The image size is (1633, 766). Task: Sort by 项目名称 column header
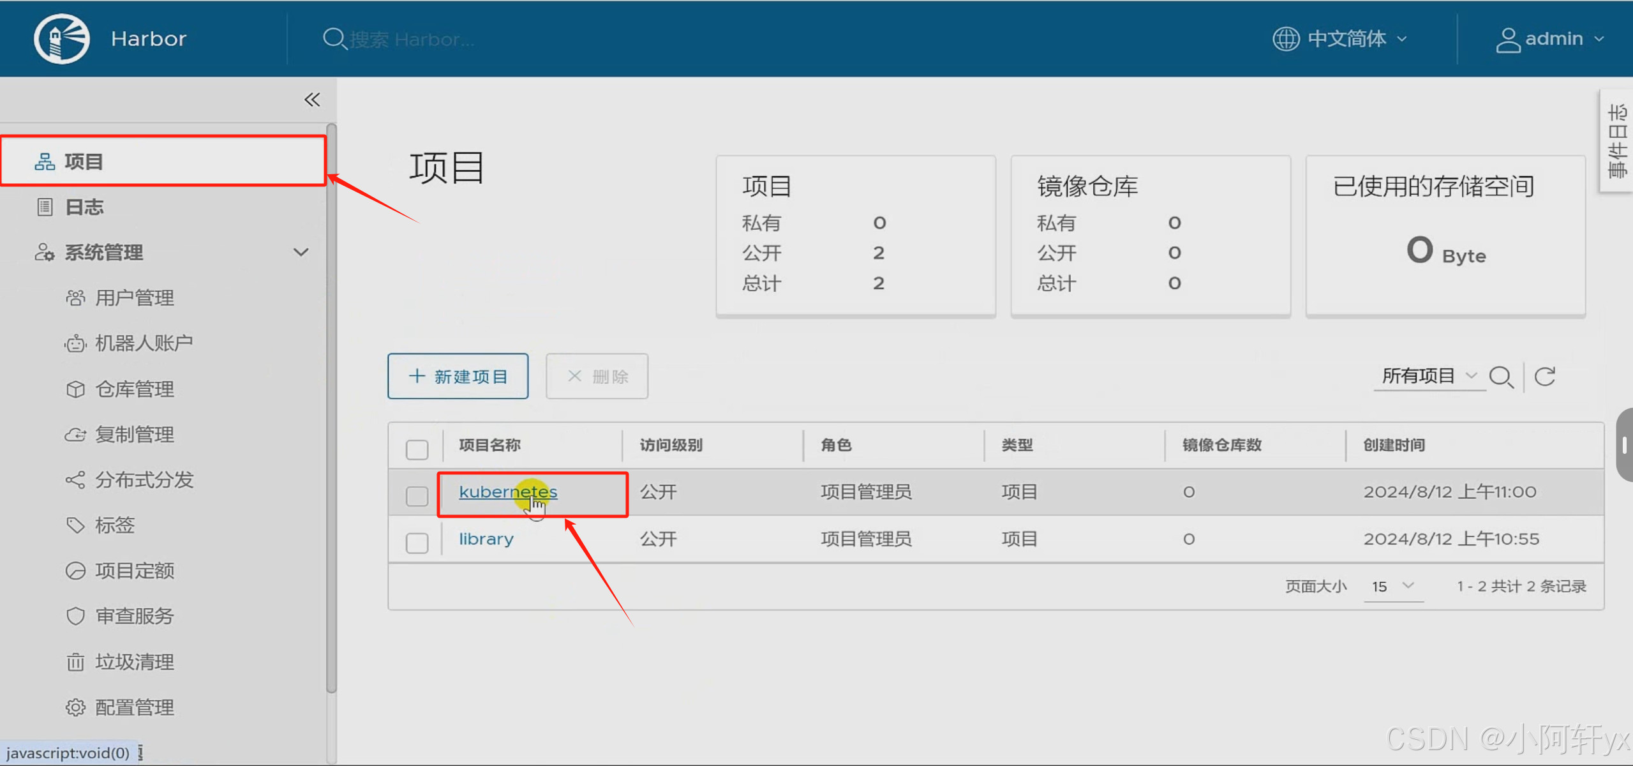(490, 445)
